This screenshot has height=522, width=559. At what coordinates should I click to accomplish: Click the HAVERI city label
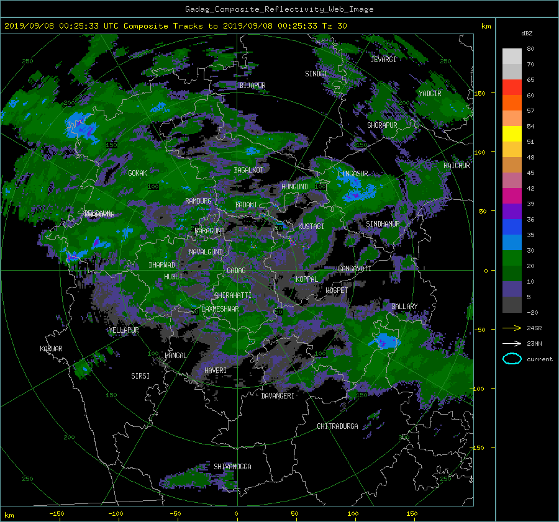coord(216,371)
